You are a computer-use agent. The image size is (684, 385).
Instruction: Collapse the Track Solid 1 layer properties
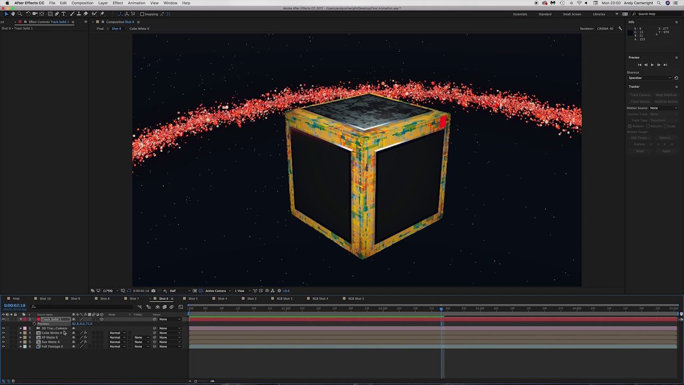[x=21, y=319]
